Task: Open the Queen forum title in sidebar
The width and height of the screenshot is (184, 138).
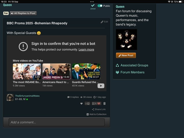Action: point(120,7)
